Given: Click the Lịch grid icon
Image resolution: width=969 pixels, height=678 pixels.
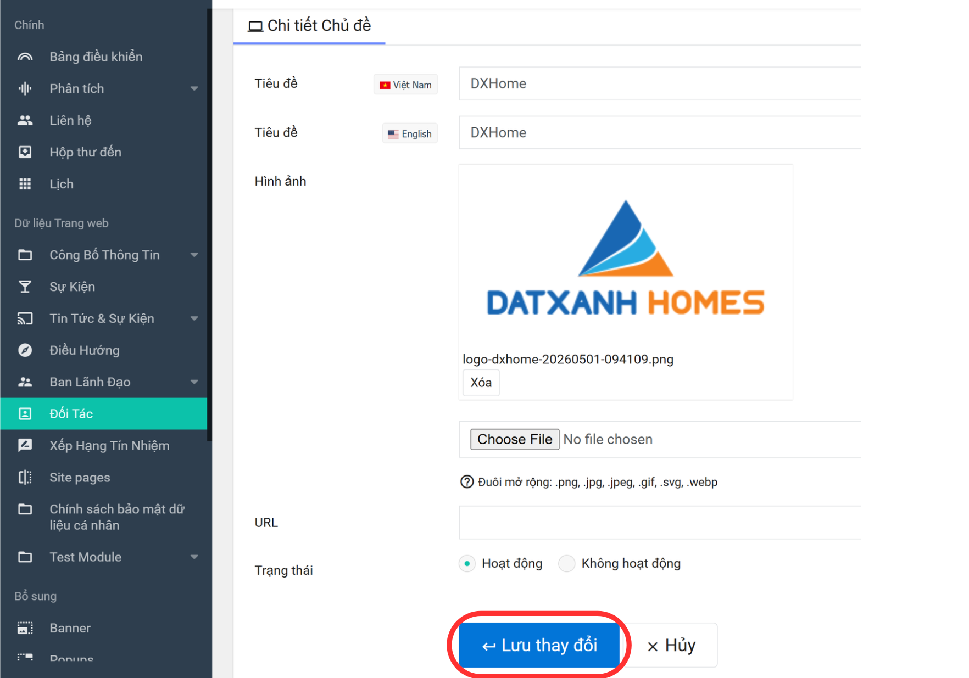Looking at the screenshot, I should (x=25, y=184).
